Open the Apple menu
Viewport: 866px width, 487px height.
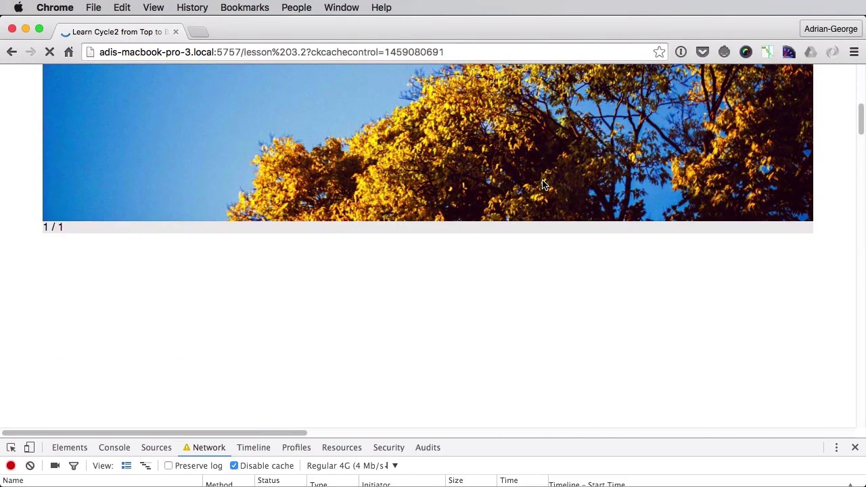tap(18, 7)
